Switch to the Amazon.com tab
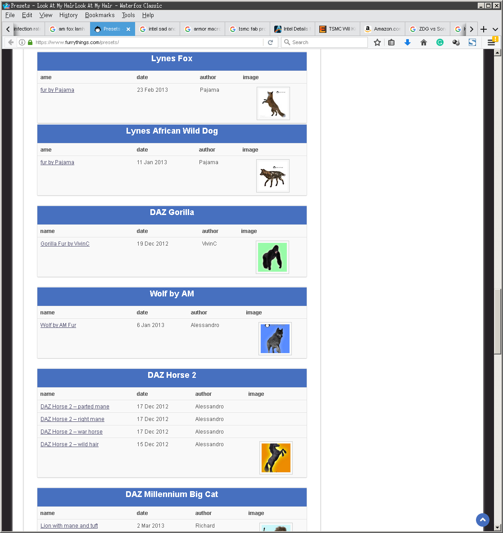This screenshot has width=503, height=533. pyautogui.click(x=383, y=29)
